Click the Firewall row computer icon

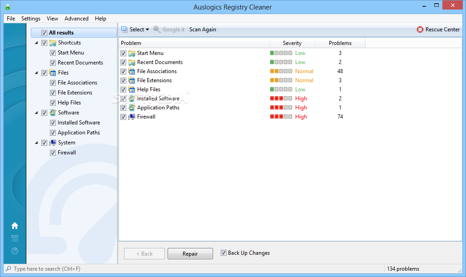[x=132, y=117]
